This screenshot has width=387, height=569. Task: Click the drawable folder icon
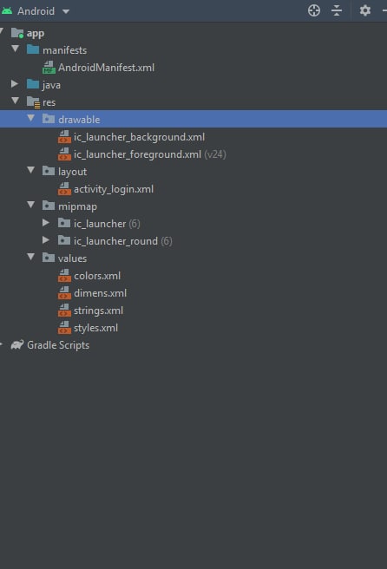coord(49,119)
